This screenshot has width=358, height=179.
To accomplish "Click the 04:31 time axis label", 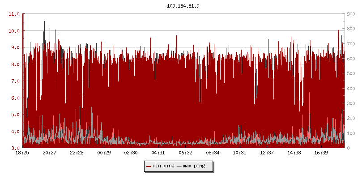I will click(x=158, y=153).
